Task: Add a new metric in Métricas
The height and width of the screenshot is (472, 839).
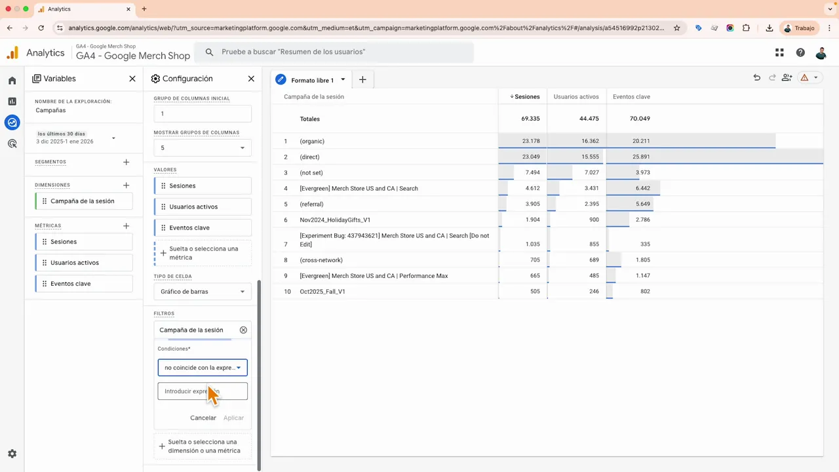Action: pos(127,226)
